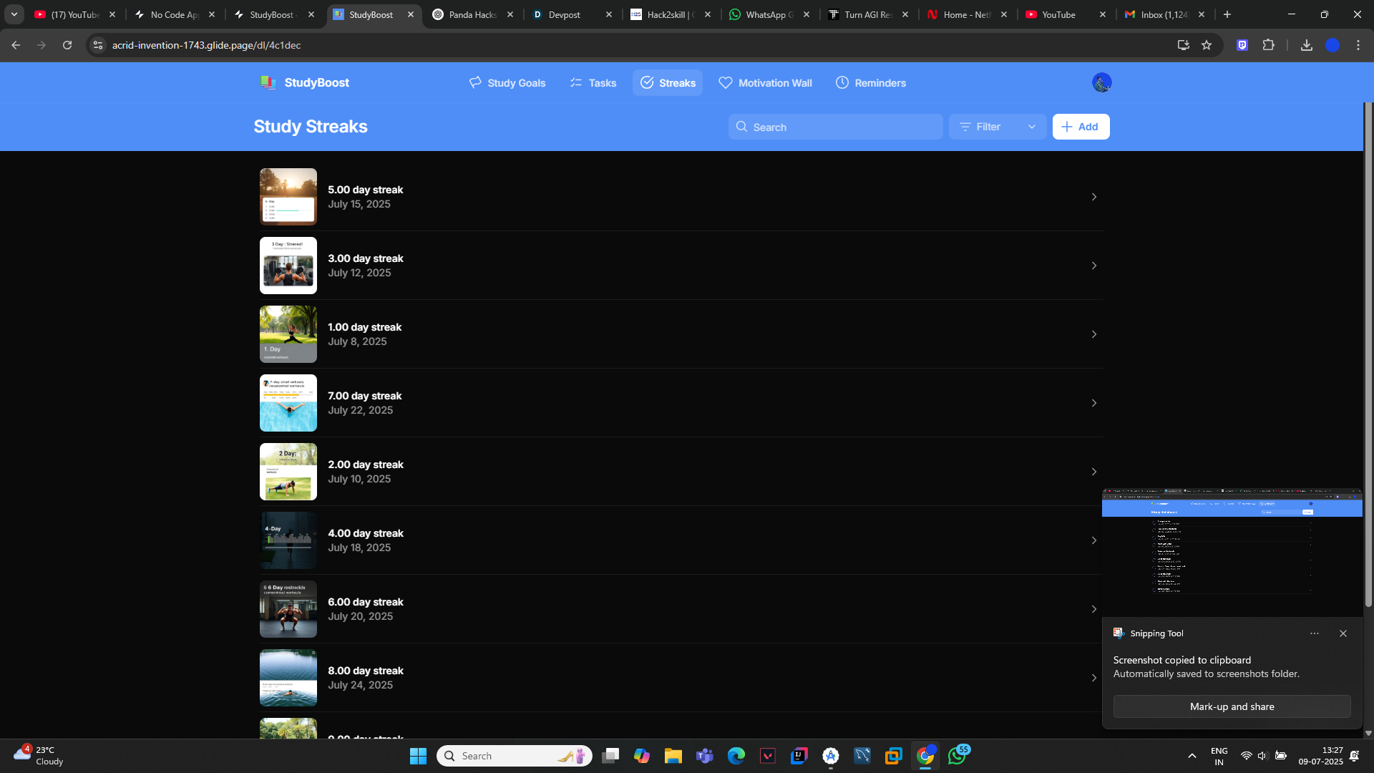Go to Study Goals tab
Screen dimensions: 1374x773
[507, 83]
